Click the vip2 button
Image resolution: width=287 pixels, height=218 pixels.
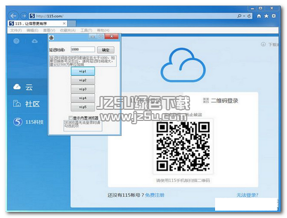pos(83,80)
